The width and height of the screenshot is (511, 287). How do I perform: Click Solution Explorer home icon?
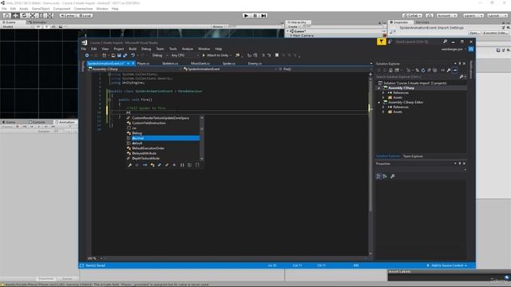tap(390, 70)
